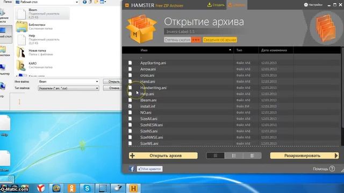Viewport: 344px width, 193px height.
Task: Click the Открыть архив button
Action: (x=163, y=155)
